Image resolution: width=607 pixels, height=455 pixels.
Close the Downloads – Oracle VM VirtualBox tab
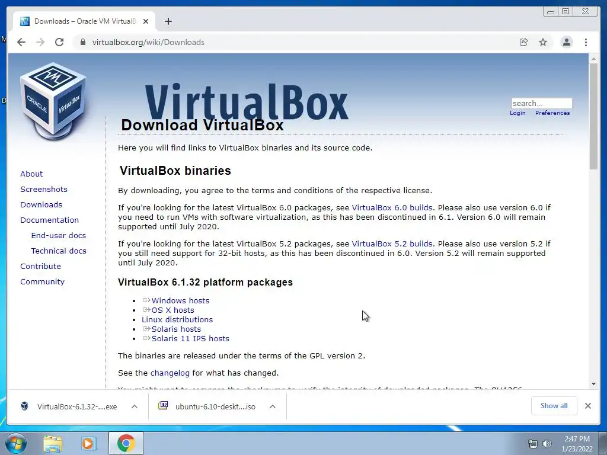point(146,21)
